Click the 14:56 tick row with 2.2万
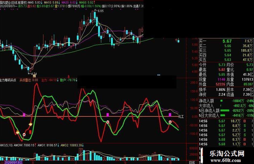 (226, 130)
